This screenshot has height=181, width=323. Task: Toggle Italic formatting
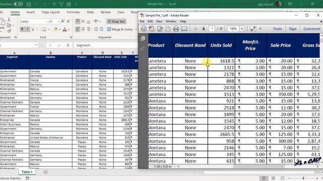(x=27, y=29)
